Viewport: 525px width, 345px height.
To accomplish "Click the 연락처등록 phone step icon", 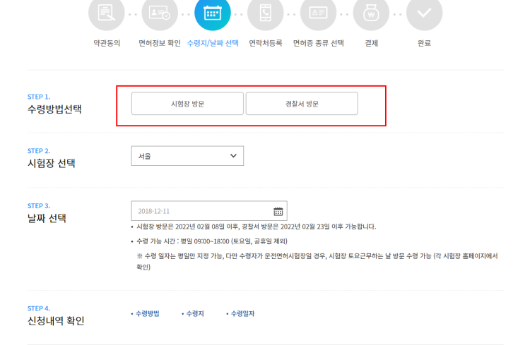I will point(266,13).
